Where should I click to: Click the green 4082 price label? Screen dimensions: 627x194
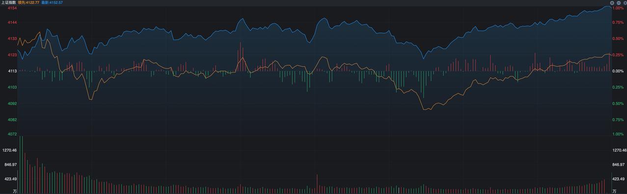12,120
